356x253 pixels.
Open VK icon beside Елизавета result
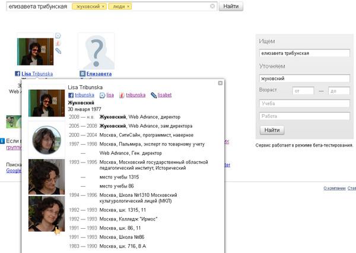[x=82, y=73]
